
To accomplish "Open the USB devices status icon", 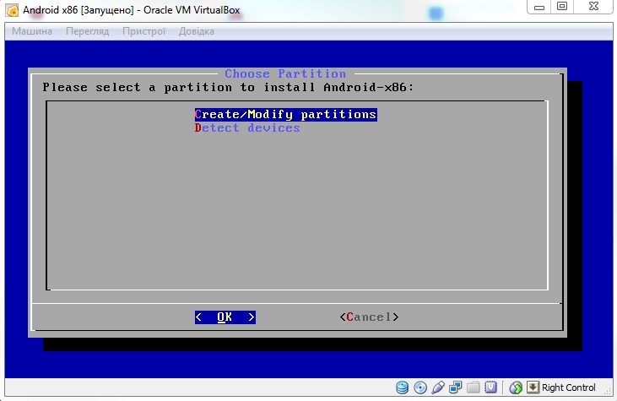I will pos(438,387).
